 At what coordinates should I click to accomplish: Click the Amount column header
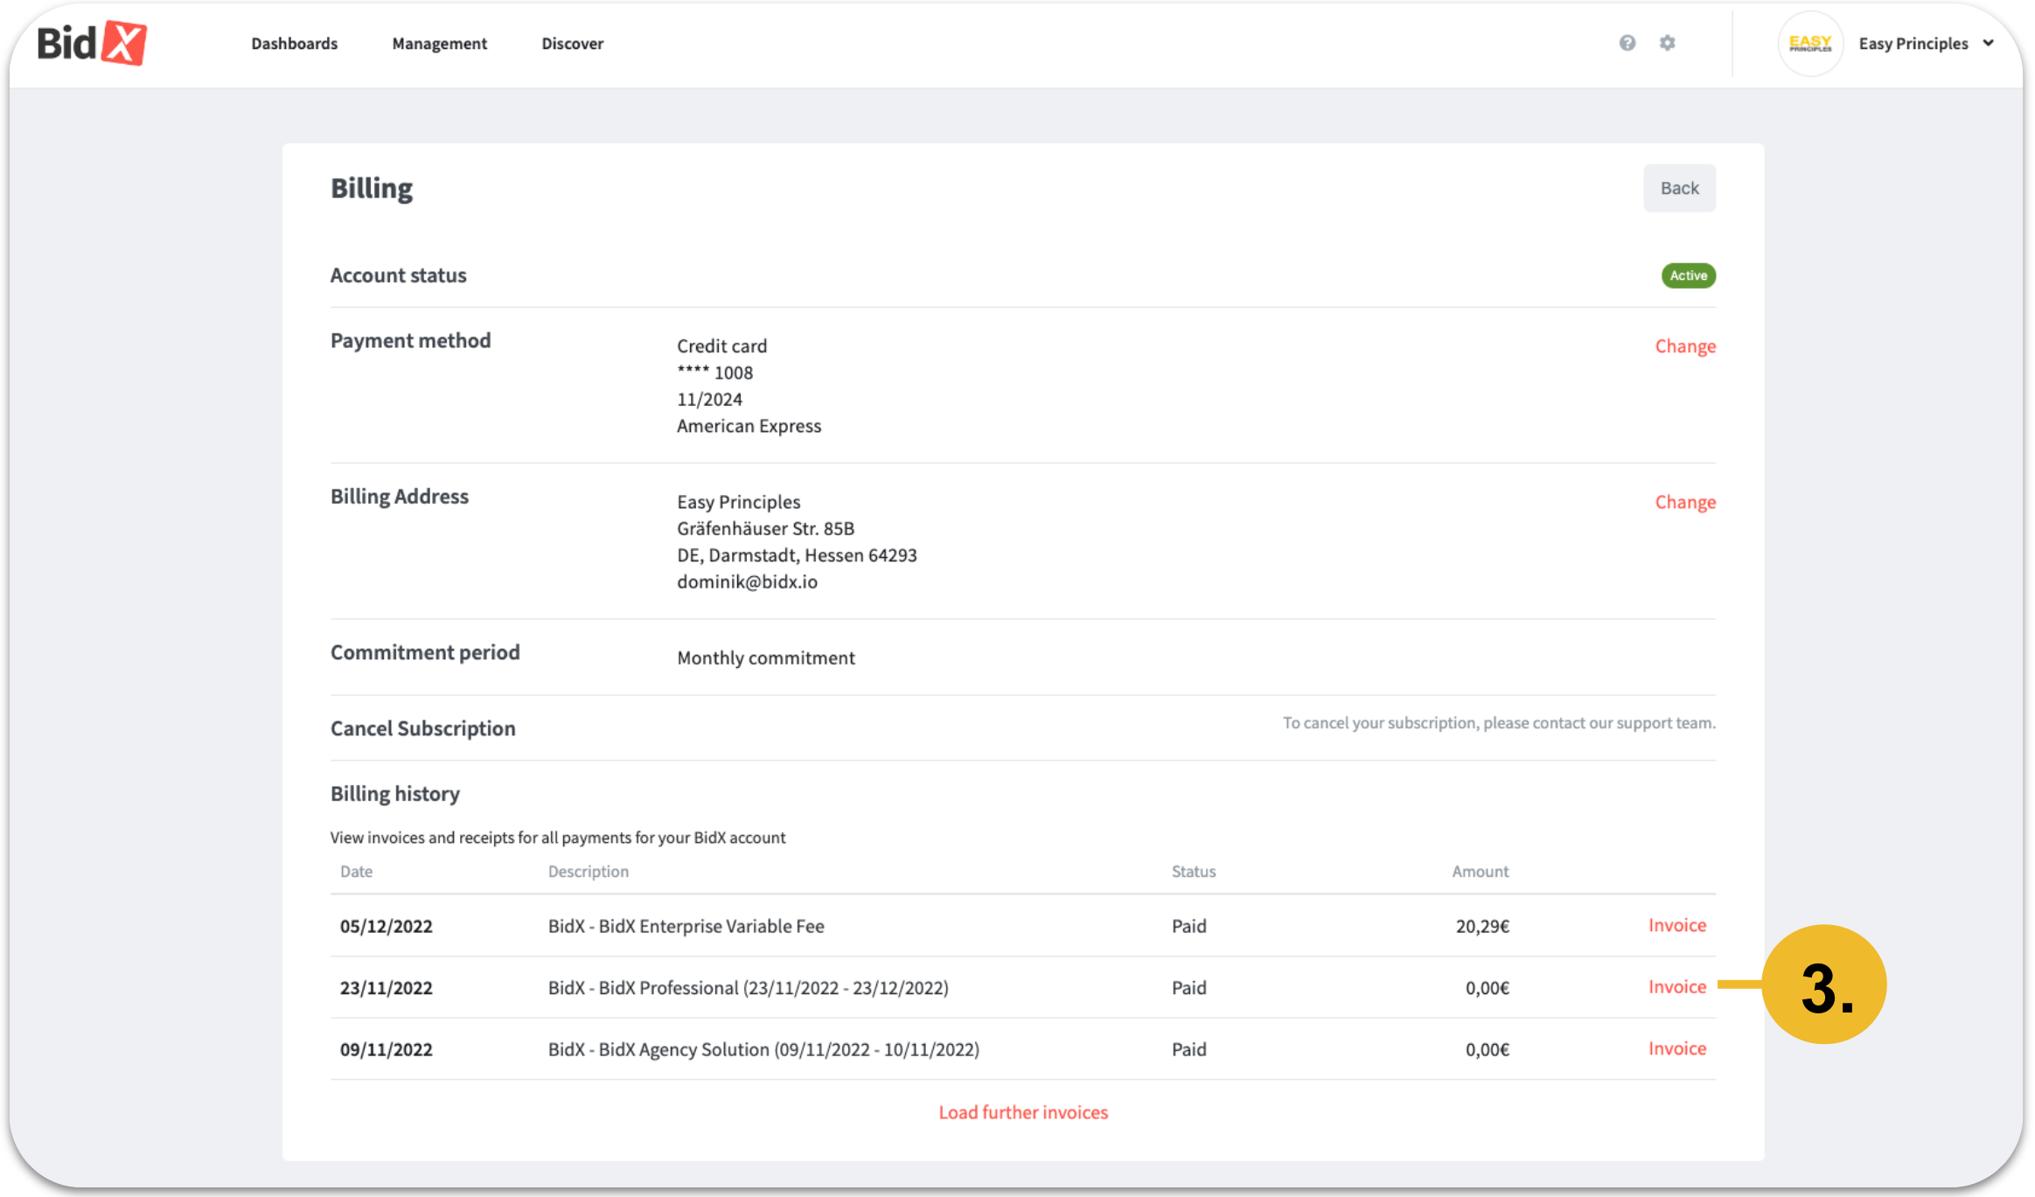(1481, 872)
